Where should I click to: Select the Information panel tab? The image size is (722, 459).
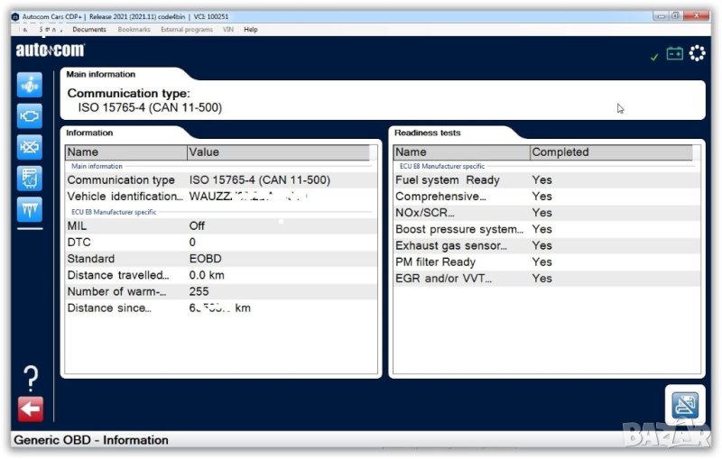[x=90, y=133]
